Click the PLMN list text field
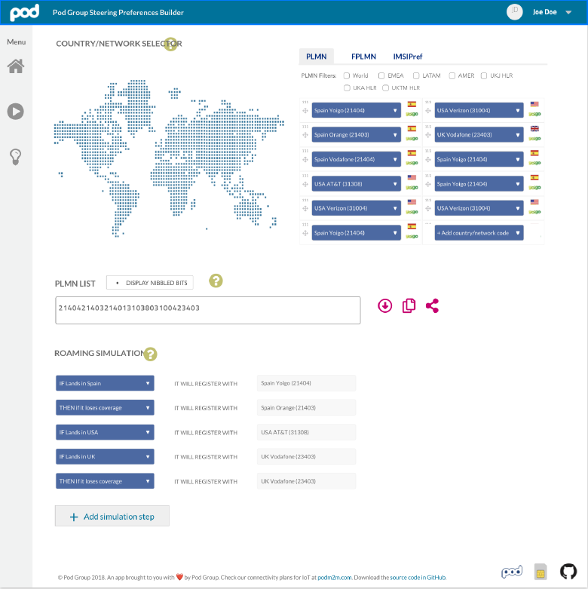Image resolution: width=588 pixels, height=589 pixels. click(207, 311)
